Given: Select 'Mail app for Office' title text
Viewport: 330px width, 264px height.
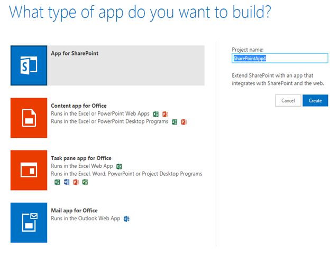Looking at the screenshot, I should point(74,210).
